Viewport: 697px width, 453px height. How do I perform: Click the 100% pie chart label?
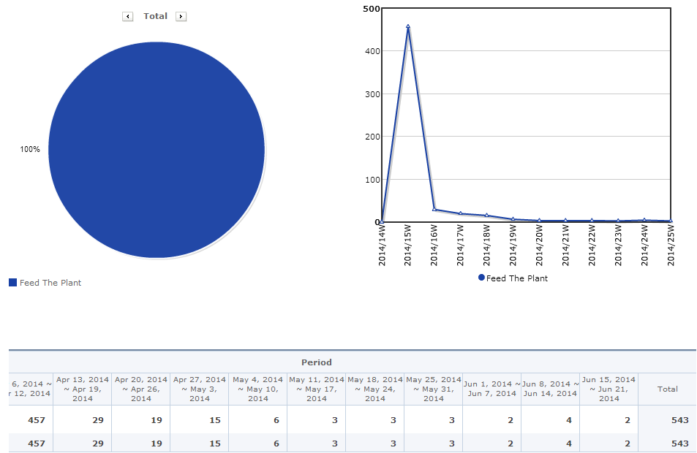point(30,149)
